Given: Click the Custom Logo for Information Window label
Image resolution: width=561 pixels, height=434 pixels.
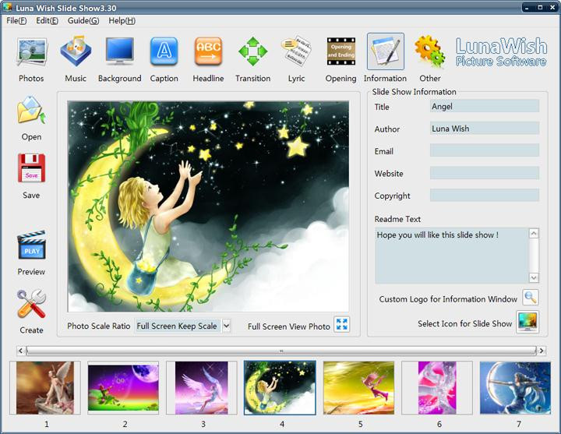Looking at the screenshot, I should coord(448,299).
